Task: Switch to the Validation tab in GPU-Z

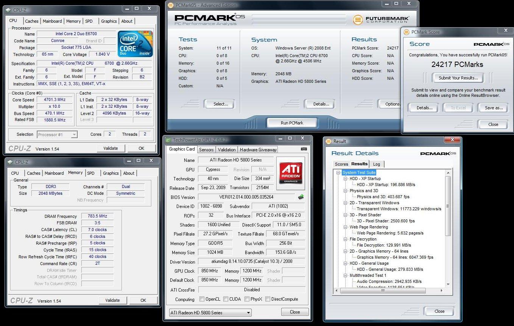Action: [x=227, y=150]
